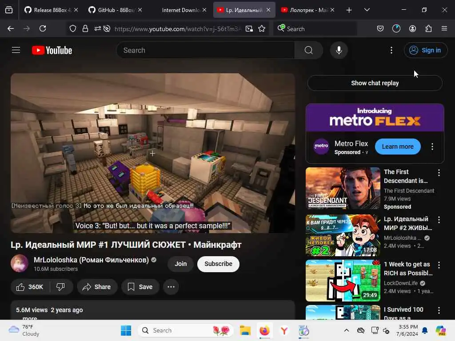Open options for Идеальный МИР #2 video

pos(439,220)
